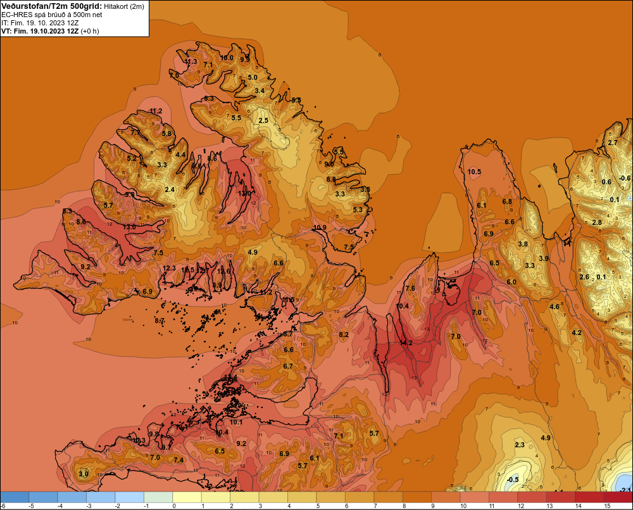The width and height of the screenshot is (633, 510).
Task: Select the 4.4 temperature label
Action: [180, 155]
